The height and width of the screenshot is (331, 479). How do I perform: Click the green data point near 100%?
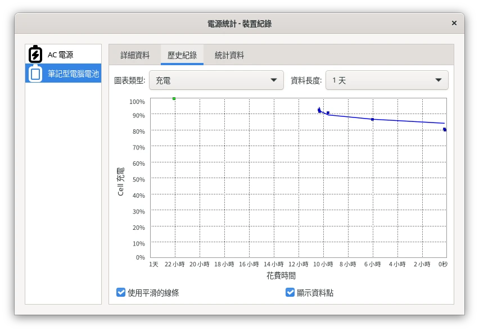(174, 99)
